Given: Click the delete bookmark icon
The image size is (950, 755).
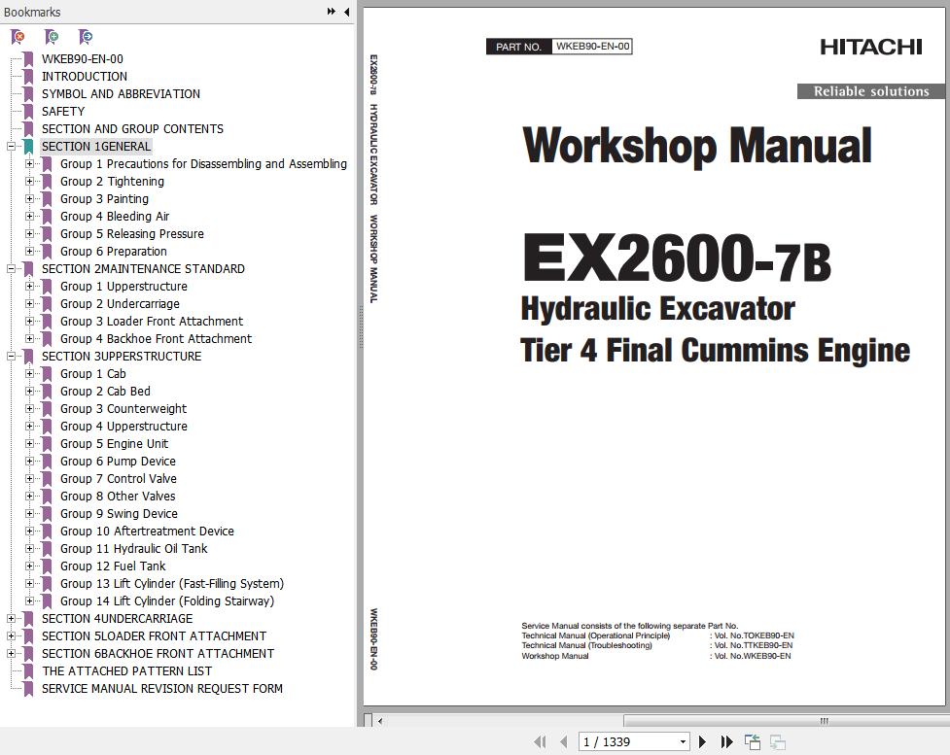Looking at the screenshot, I should [18, 38].
